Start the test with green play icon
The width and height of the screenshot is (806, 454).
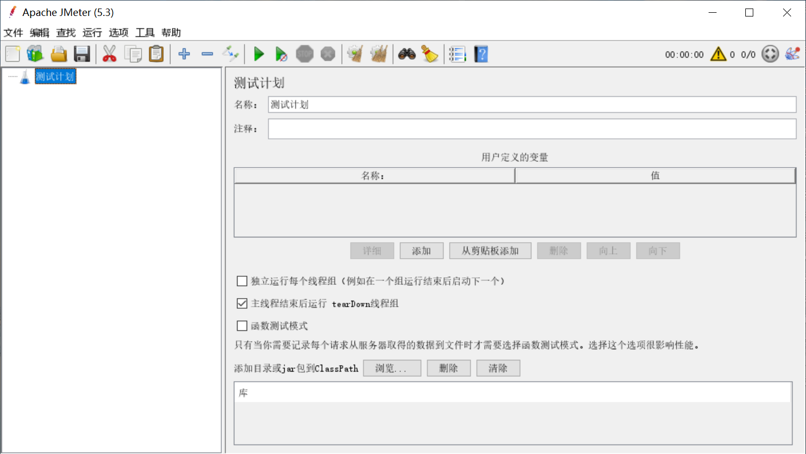click(x=259, y=54)
